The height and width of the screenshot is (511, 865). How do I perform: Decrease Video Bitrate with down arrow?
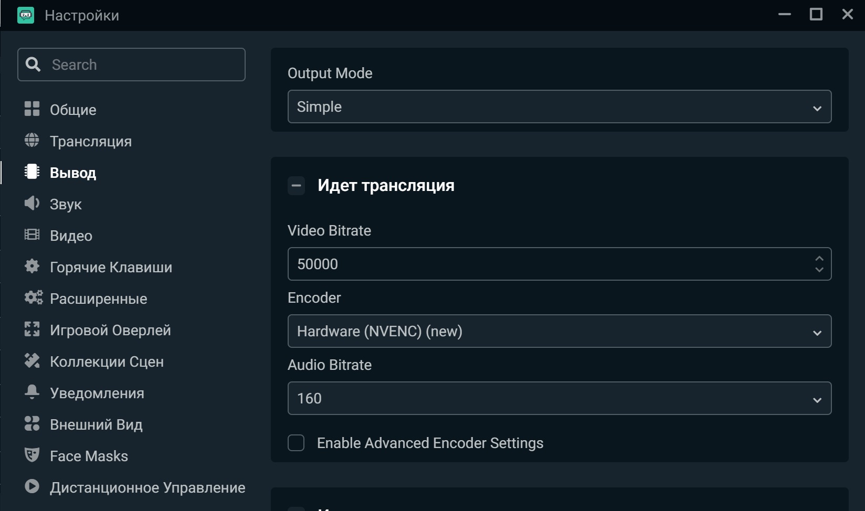(x=819, y=270)
